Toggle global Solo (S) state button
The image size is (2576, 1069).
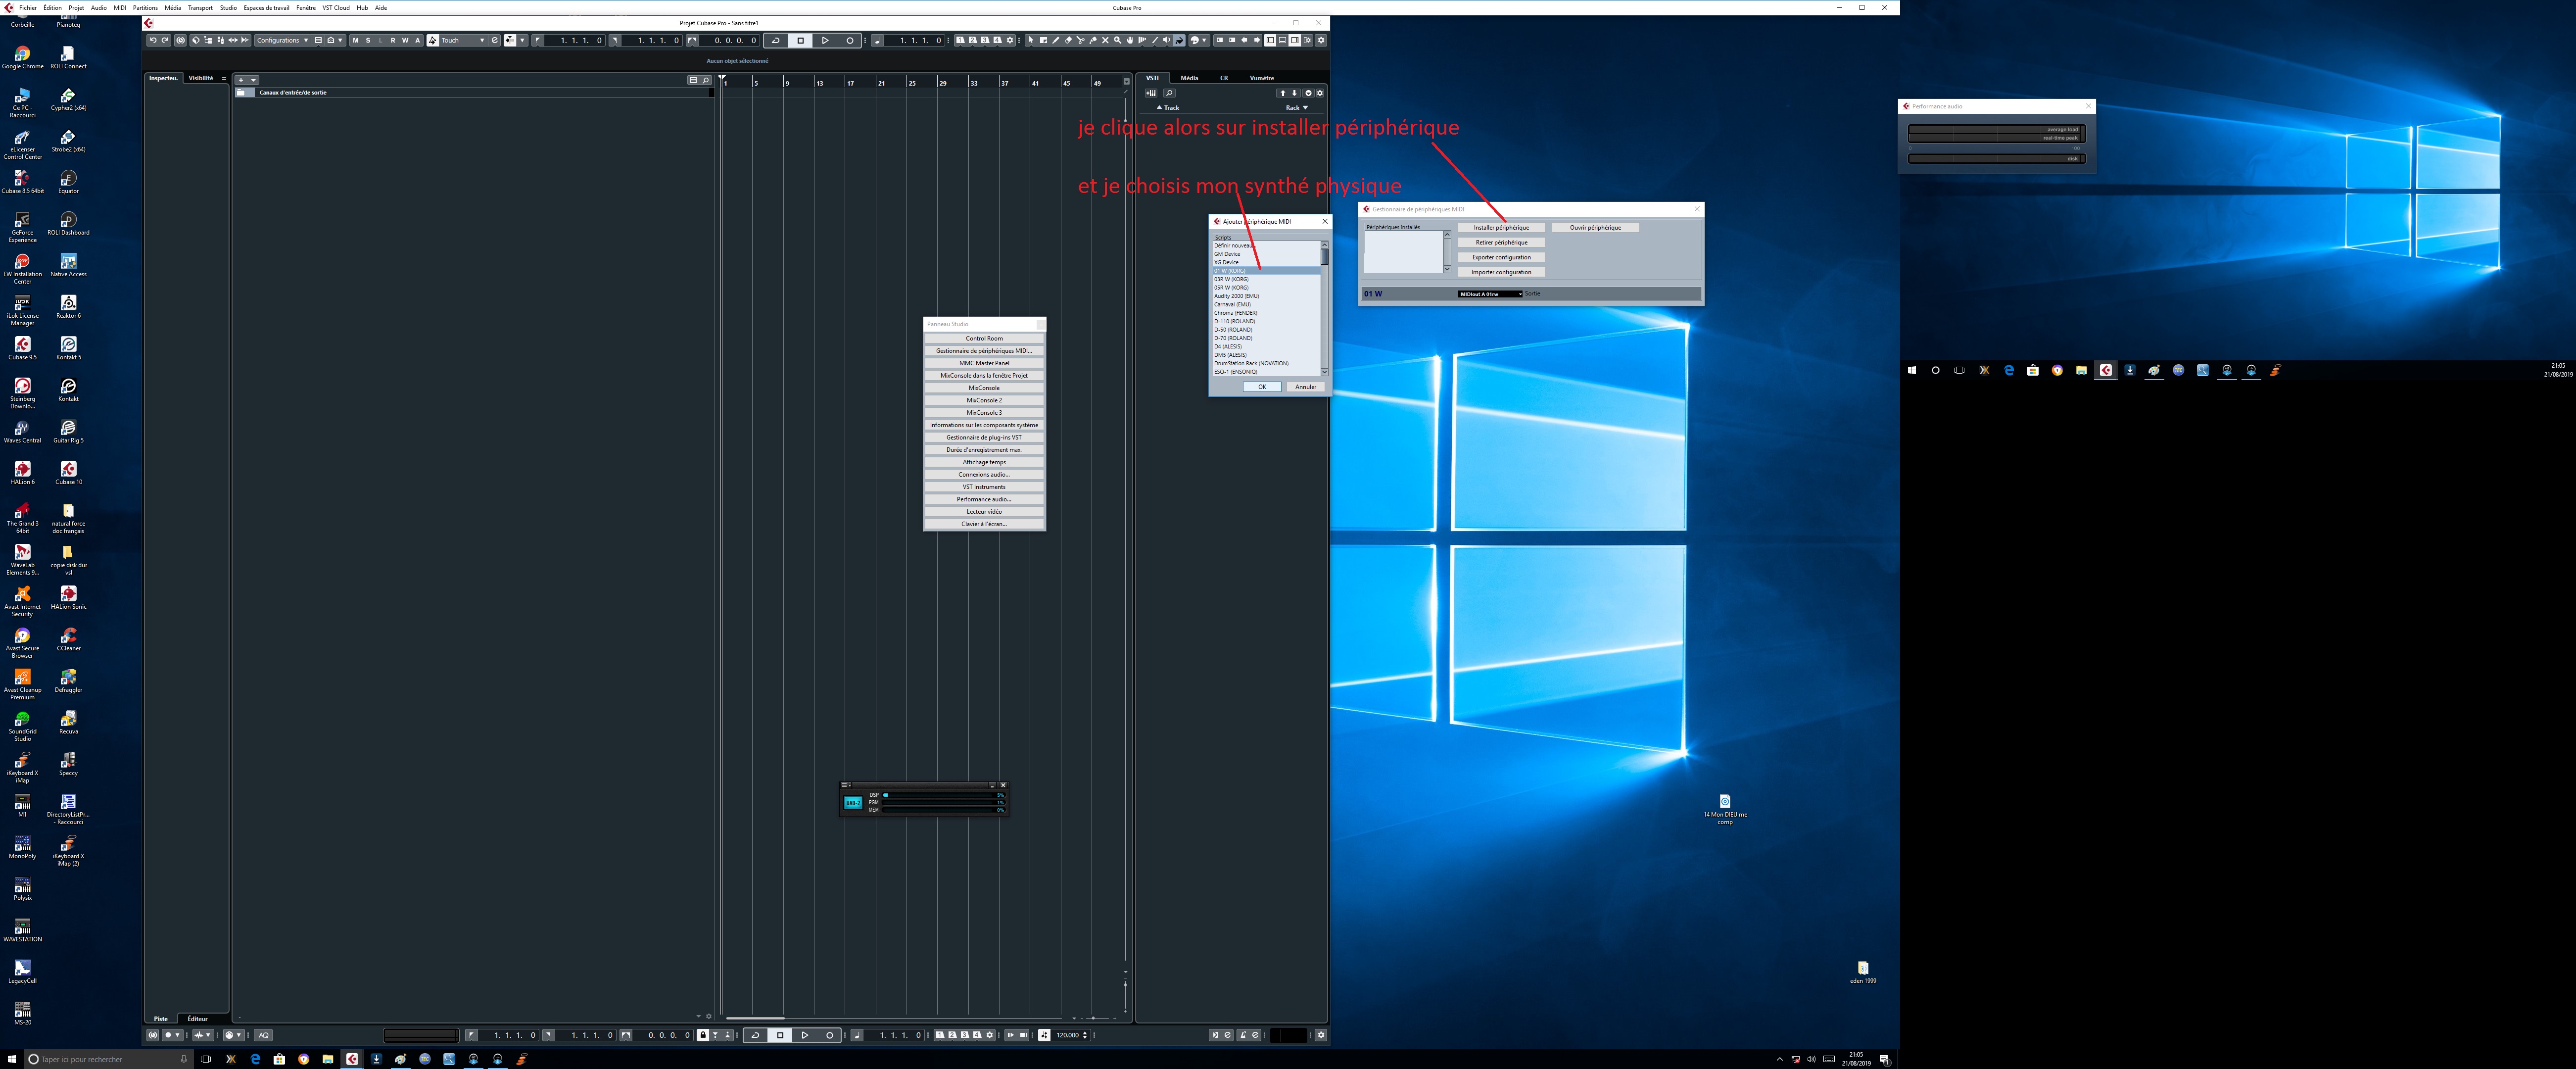[x=368, y=40]
